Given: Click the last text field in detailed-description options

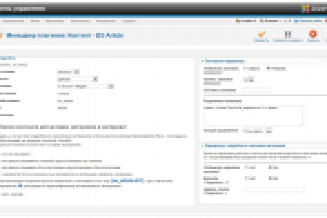Looking at the screenshot, I should tap(274, 190).
